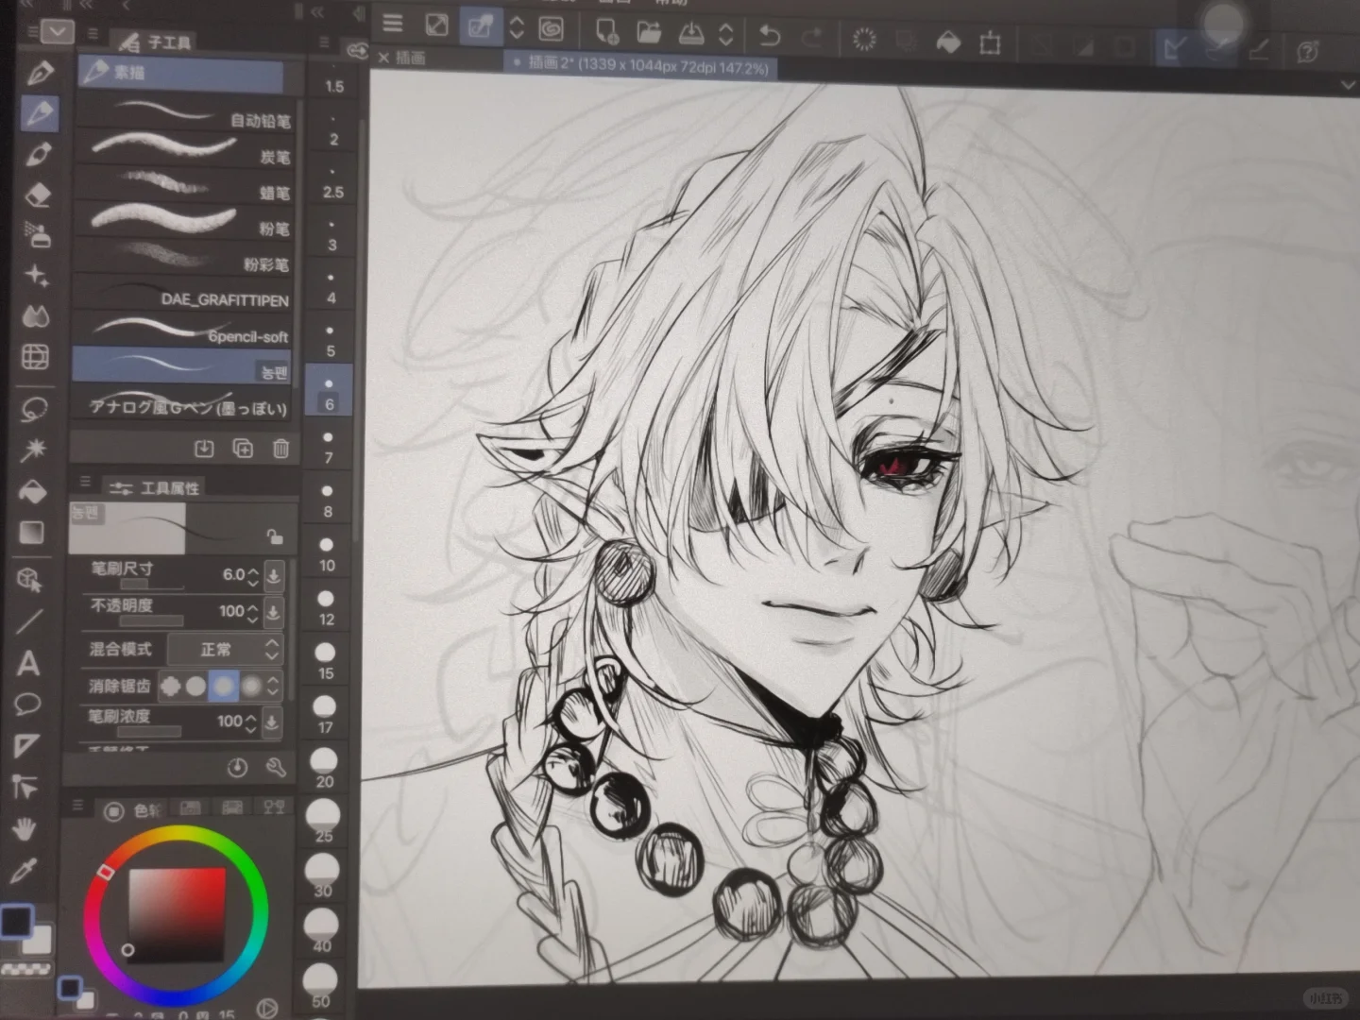Choose the strong anti-aliasing option in 消除锯齿
Image resolution: width=1360 pixels, height=1020 pixels.
(250, 686)
